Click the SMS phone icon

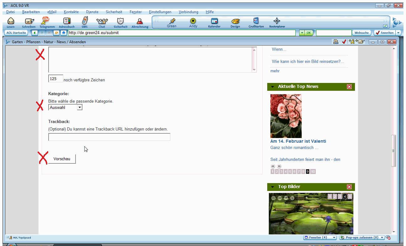pyautogui.click(x=85, y=21)
